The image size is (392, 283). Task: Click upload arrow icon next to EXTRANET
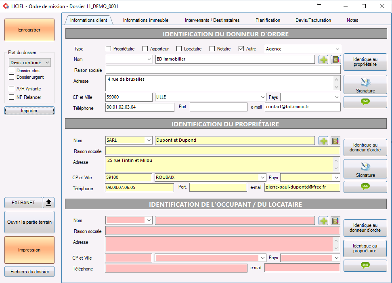pos(48,203)
